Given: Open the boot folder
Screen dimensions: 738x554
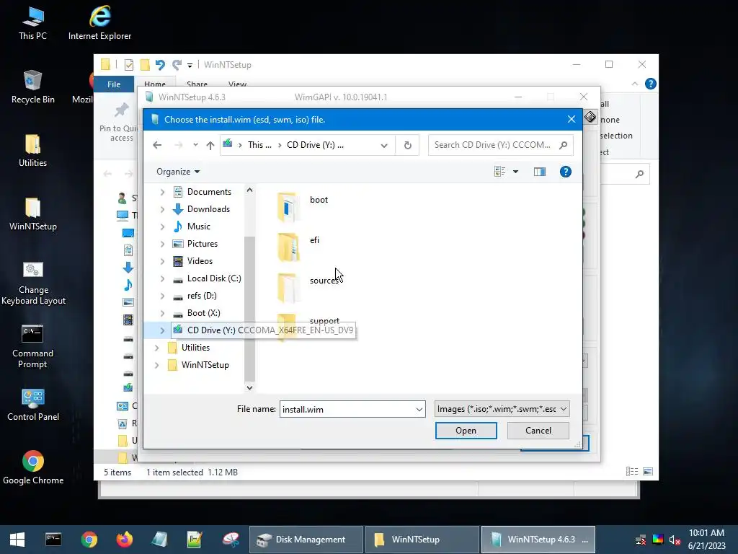Looking at the screenshot, I should coord(301,206).
